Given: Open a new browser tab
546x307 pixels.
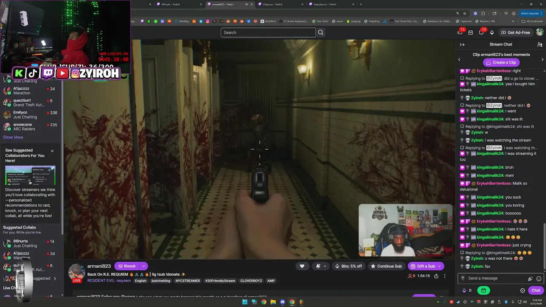Looking at the screenshot, I should (x=361, y=4).
